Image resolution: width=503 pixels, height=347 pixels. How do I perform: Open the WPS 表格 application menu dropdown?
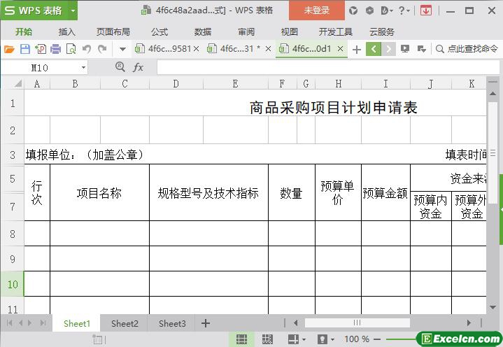coord(73,10)
